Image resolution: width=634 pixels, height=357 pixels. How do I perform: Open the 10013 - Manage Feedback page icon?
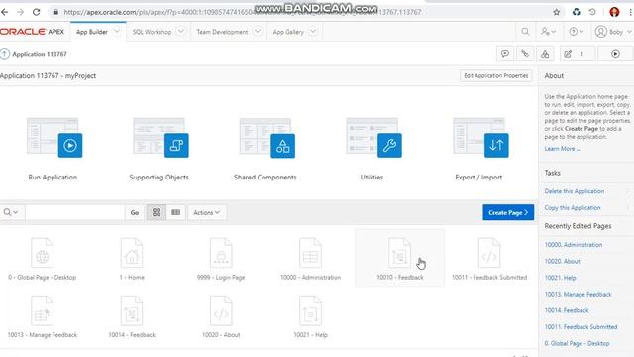click(x=42, y=310)
